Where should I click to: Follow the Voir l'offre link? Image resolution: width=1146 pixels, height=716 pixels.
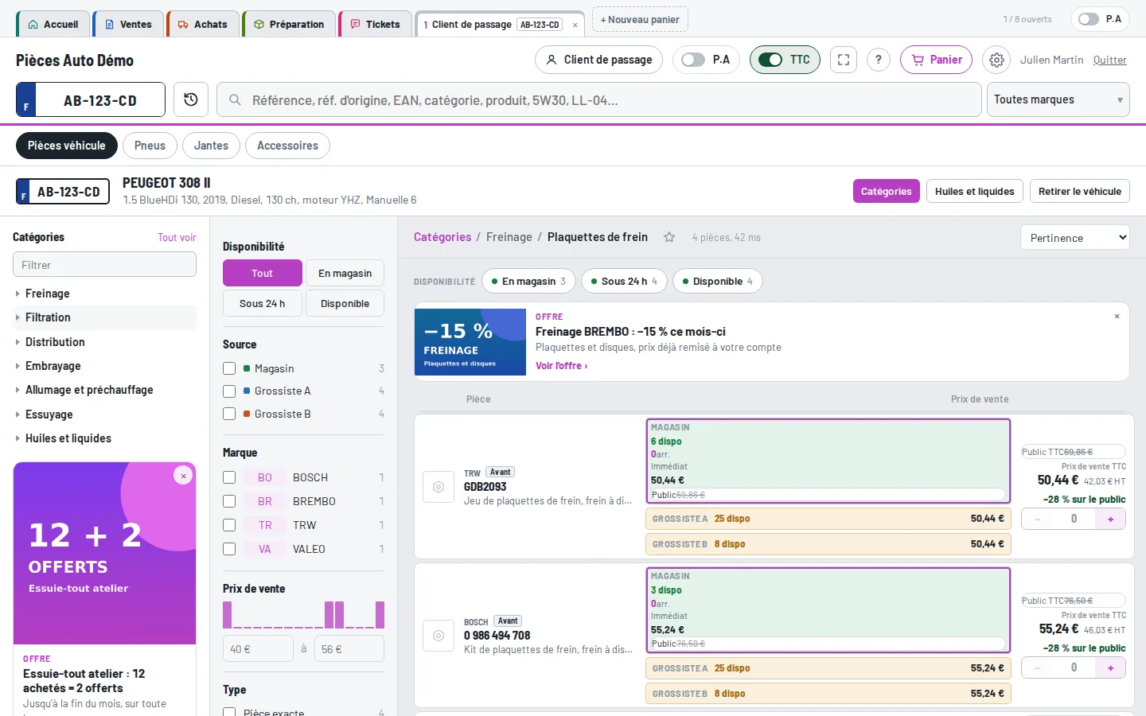pos(561,366)
